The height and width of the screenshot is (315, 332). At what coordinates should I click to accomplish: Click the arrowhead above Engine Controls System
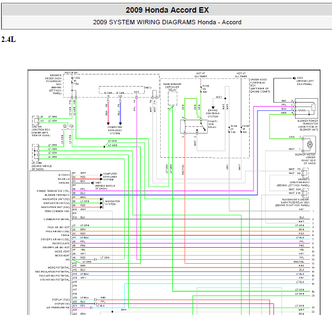pyautogui.click(x=213, y=108)
